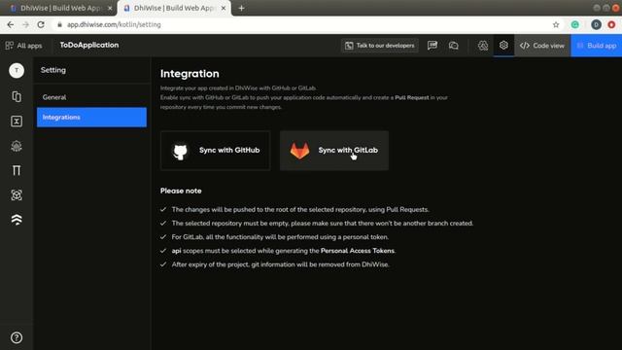
Task: Click the configuration gear-badge icon in header
Action: point(483,46)
